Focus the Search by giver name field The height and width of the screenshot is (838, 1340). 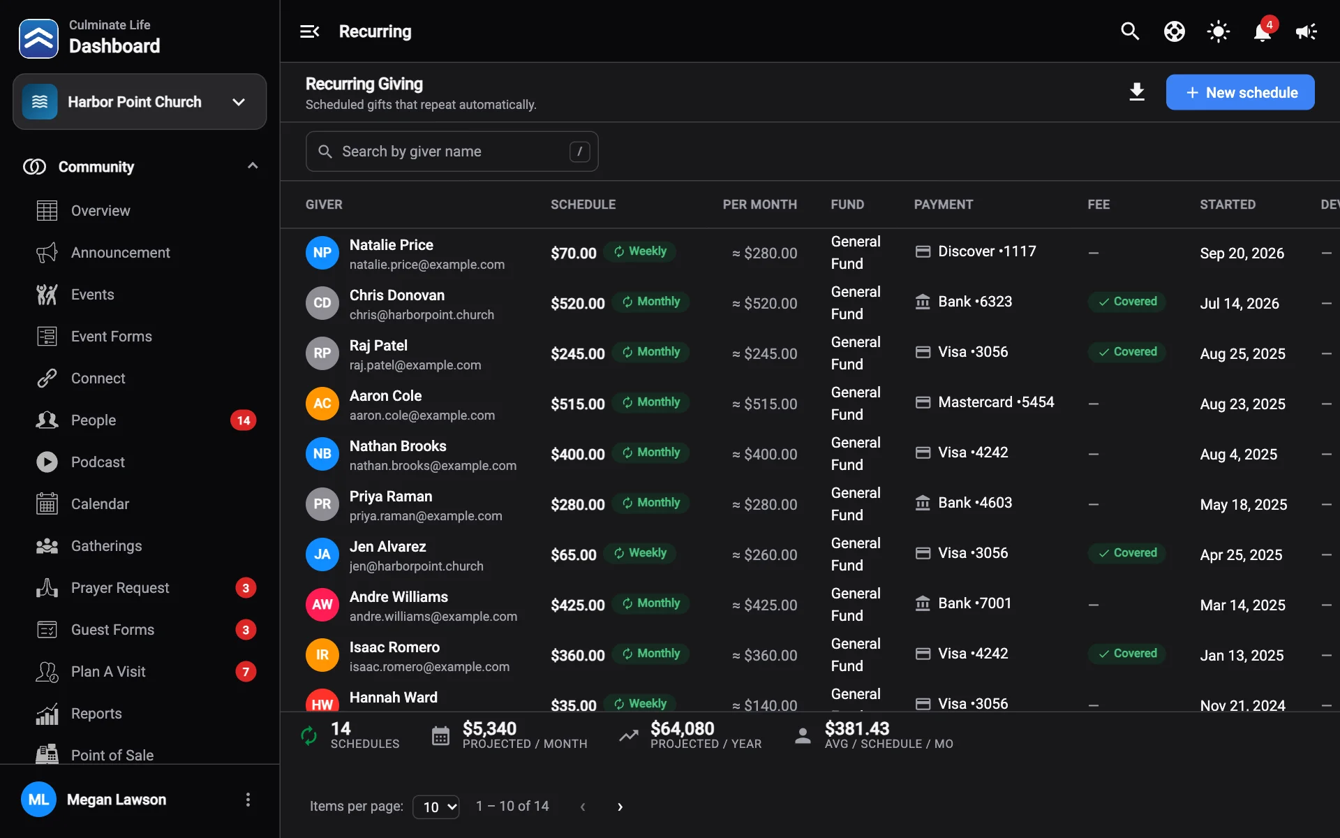[x=452, y=152]
